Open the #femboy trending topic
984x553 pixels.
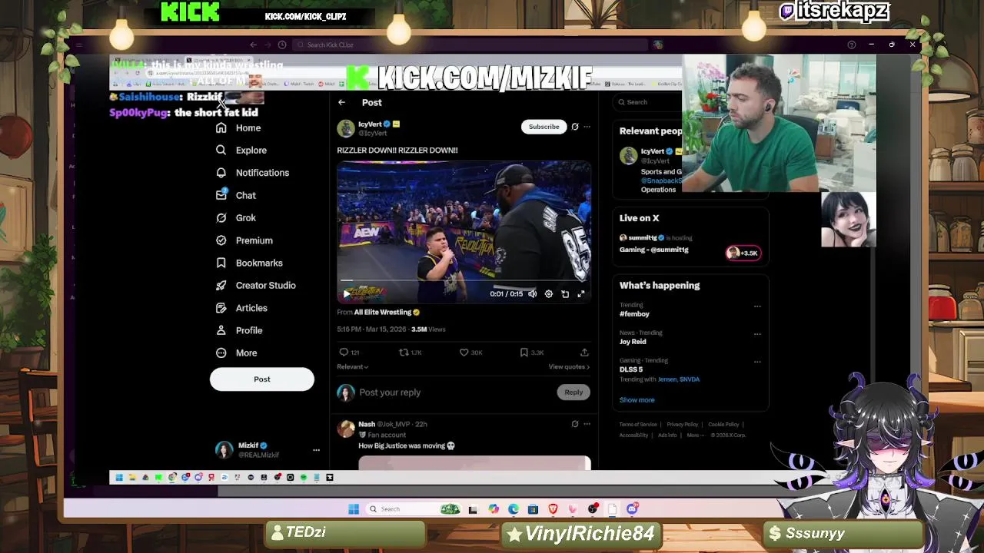pyautogui.click(x=634, y=314)
